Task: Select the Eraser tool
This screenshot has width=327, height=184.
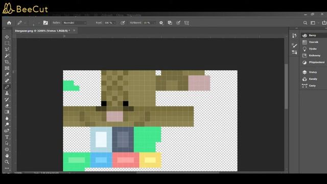Action: 7,106
